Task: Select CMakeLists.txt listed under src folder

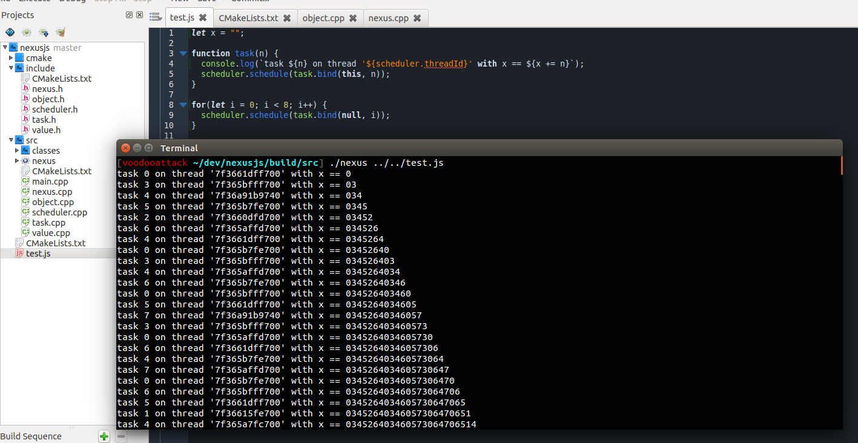Action: tap(62, 171)
